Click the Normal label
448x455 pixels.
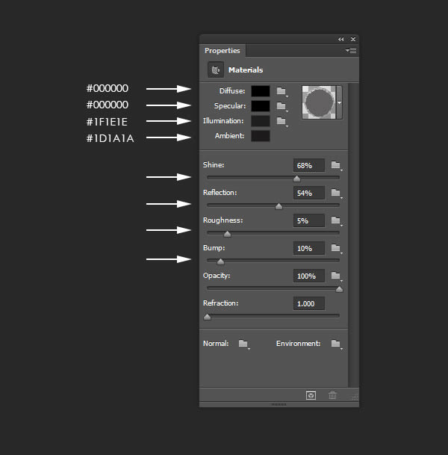tap(216, 344)
